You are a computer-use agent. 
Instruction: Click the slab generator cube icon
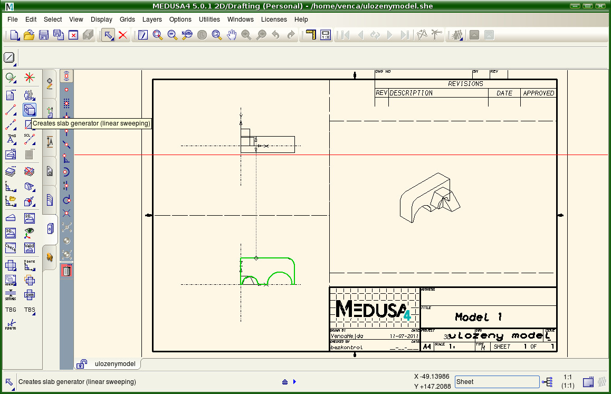point(30,110)
